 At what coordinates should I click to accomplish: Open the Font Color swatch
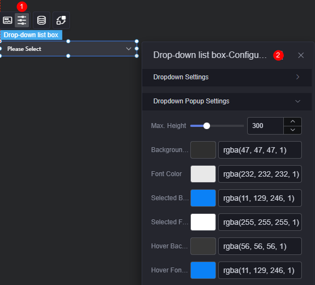tap(203, 174)
